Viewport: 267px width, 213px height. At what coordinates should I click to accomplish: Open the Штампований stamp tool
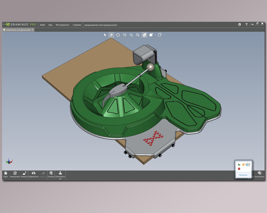[60, 175]
